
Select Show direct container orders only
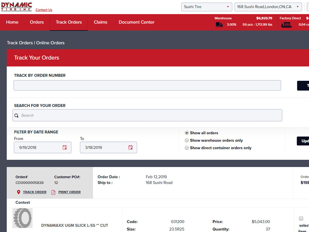(187, 148)
